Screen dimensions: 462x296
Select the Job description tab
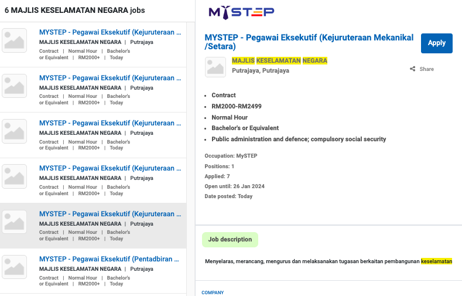[230, 239]
